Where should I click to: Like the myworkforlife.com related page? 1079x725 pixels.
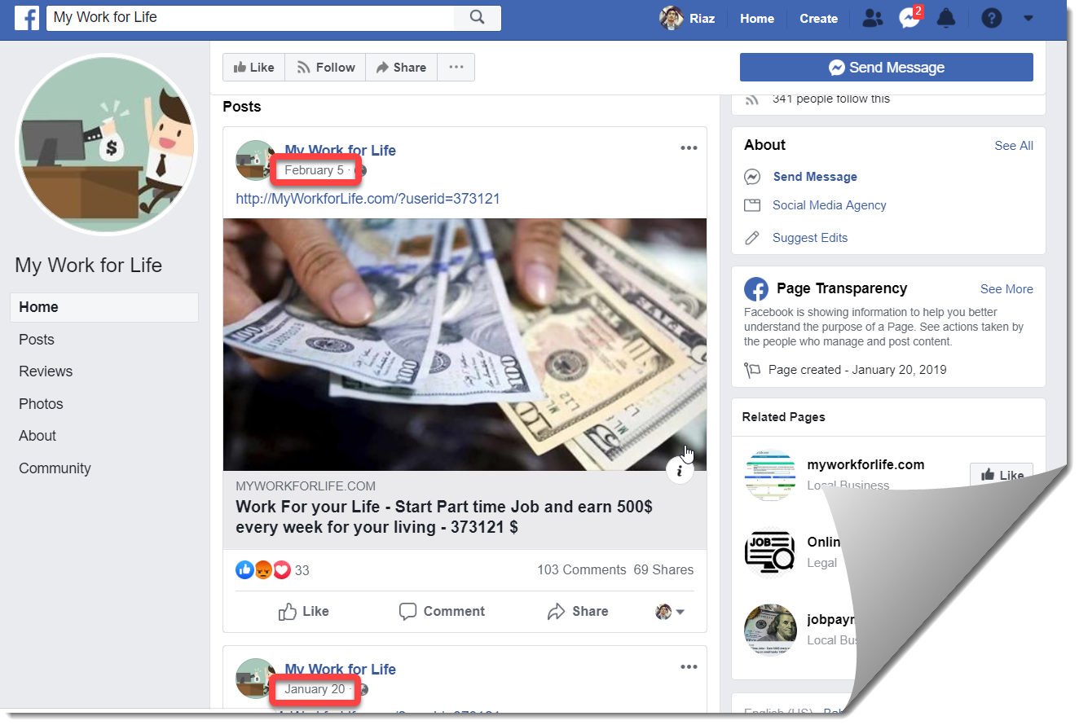[1002, 475]
